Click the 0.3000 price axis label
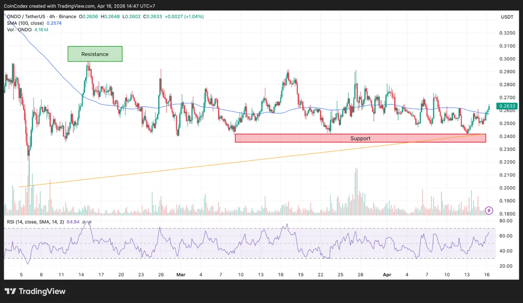This screenshot has height=303, width=523. click(506, 59)
